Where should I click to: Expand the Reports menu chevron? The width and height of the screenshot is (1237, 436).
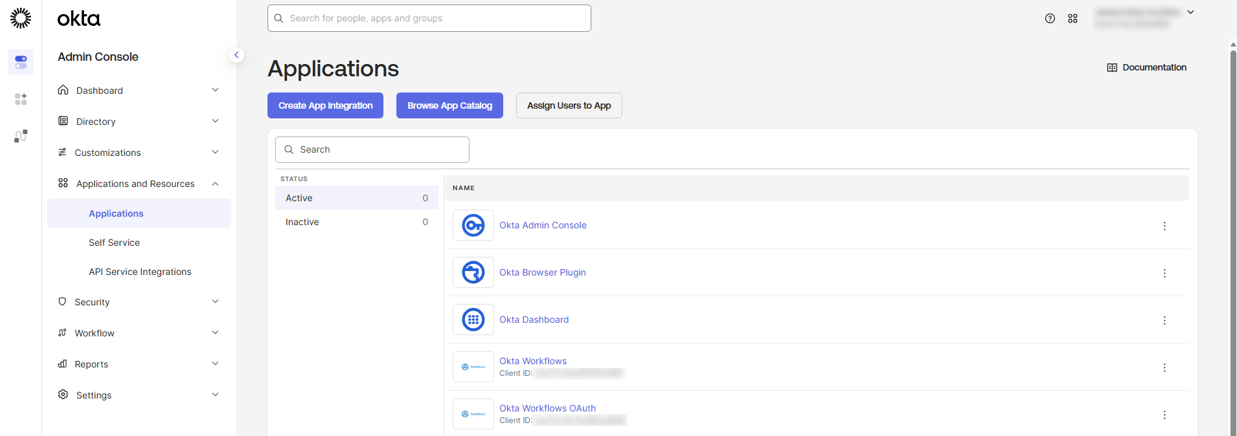[215, 364]
